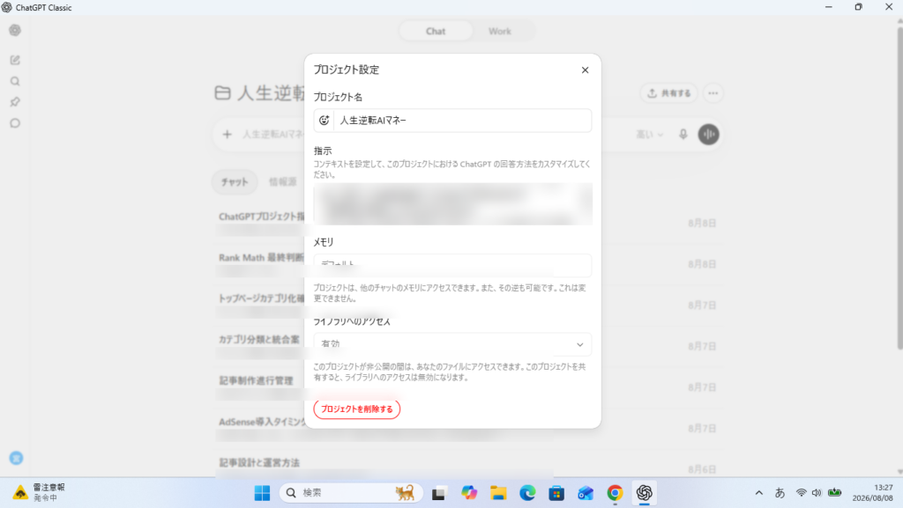Open the user profile avatar
The height and width of the screenshot is (508, 903).
tap(16, 458)
